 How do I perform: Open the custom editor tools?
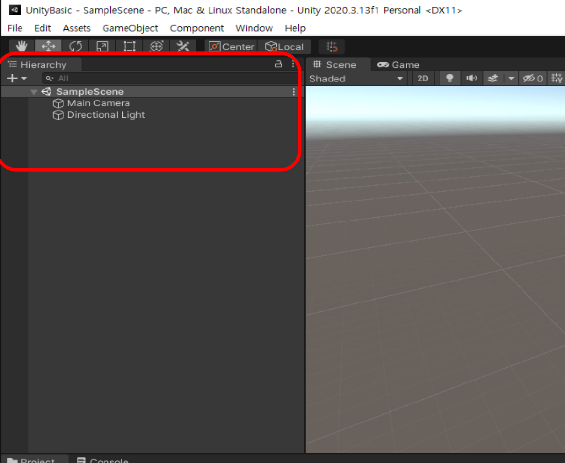point(183,46)
